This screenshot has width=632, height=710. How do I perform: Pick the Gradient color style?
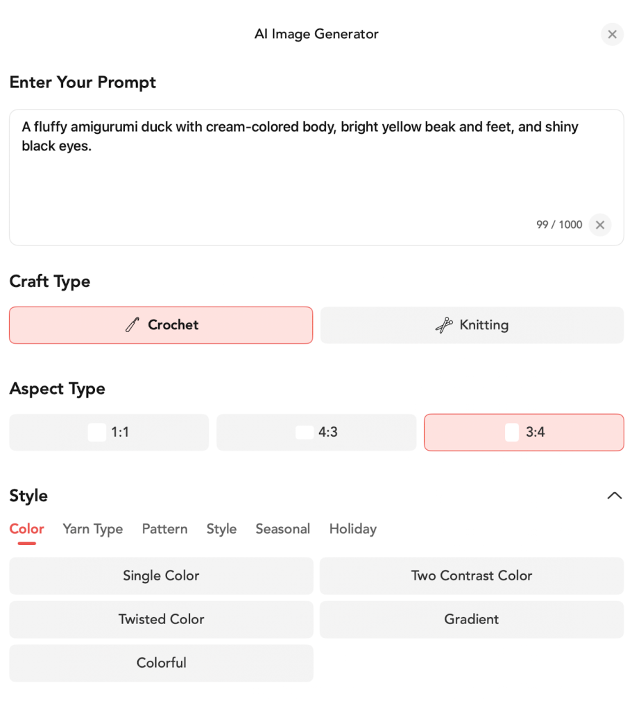point(472,619)
